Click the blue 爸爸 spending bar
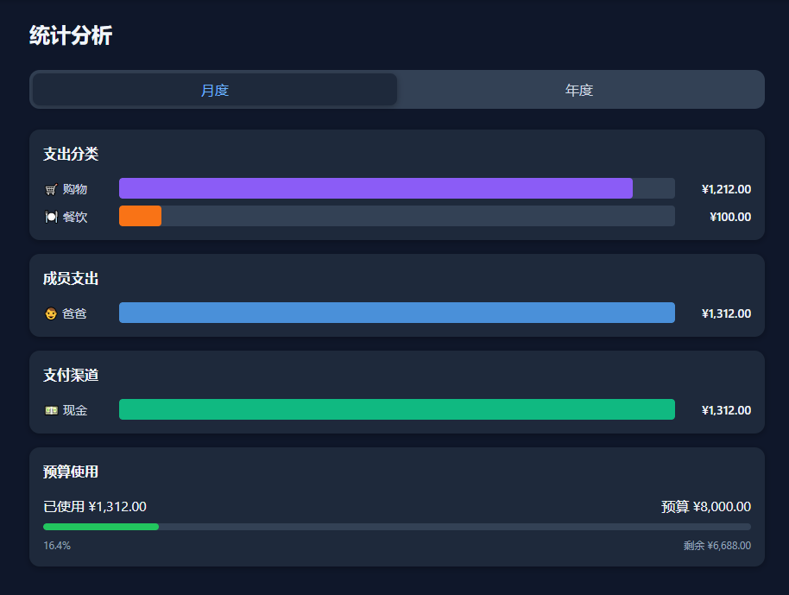The height and width of the screenshot is (595, 789). tap(396, 313)
